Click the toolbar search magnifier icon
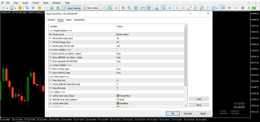Screen dimensions: 260x122 [236, 8]
